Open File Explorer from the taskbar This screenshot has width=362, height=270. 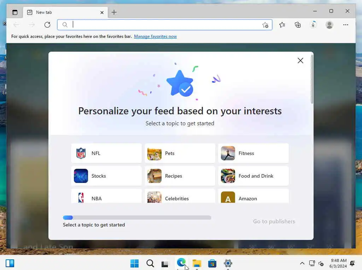click(197, 263)
